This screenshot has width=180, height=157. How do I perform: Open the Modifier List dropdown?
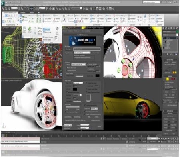coord(170,35)
